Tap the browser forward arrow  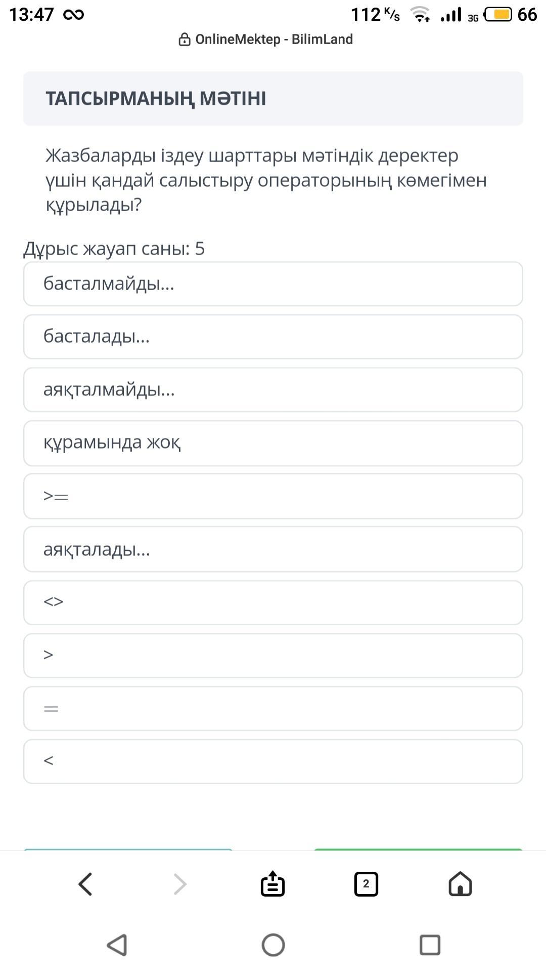(180, 884)
